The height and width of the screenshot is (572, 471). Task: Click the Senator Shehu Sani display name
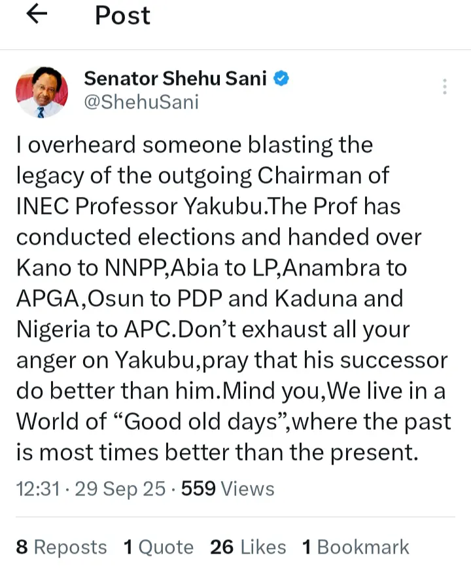[175, 79]
